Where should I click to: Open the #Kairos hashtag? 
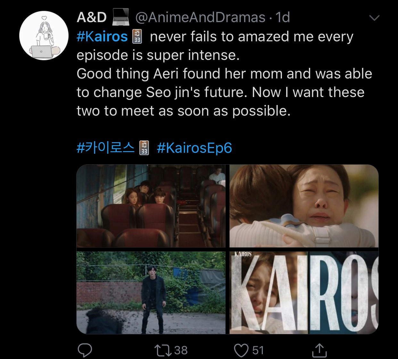[x=102, y=37]
